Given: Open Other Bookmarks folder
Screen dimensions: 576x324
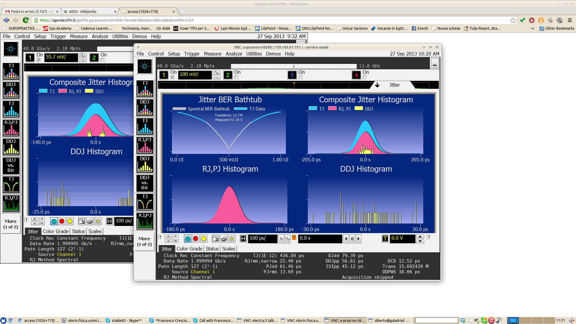Looking at the screenshot, I should click(557, 28).
